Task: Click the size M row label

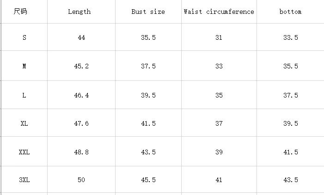Action: click(x=24, y=66)
